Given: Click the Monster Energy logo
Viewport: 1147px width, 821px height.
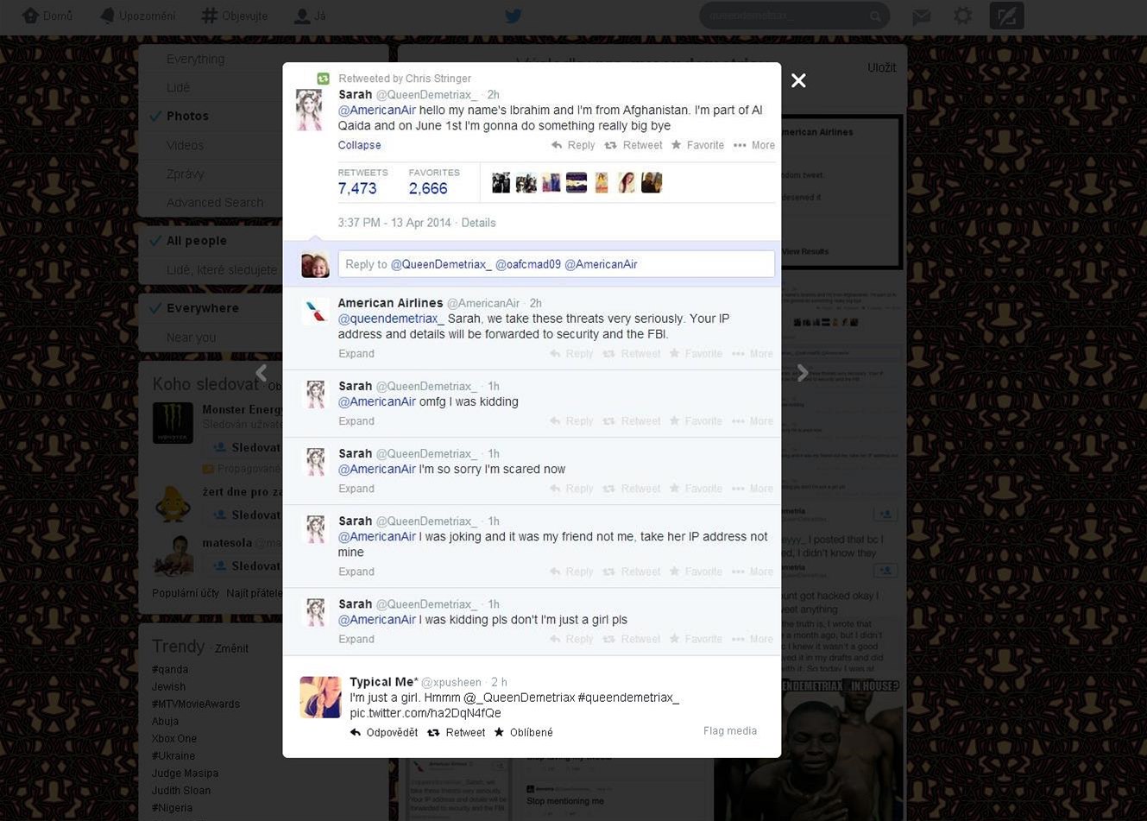Looking at the screenshot, I should coord(173,423).
